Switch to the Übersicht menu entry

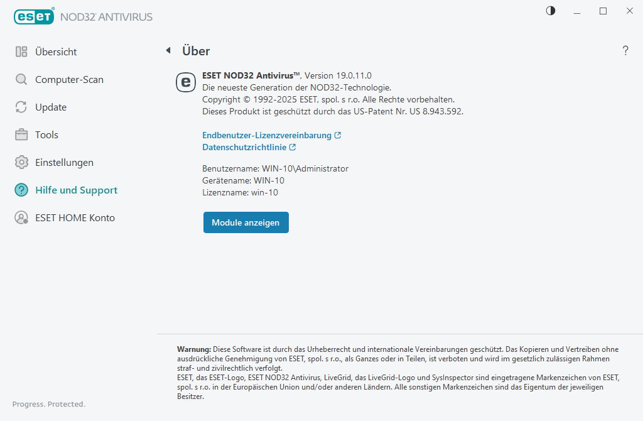click(x=57, y=52)
